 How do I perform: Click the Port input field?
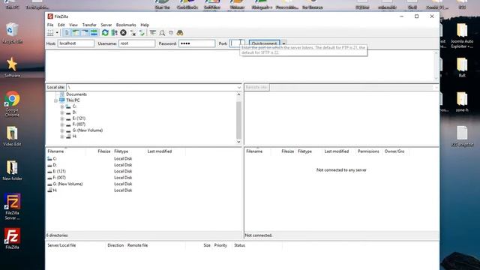click(x=237, y=43)
